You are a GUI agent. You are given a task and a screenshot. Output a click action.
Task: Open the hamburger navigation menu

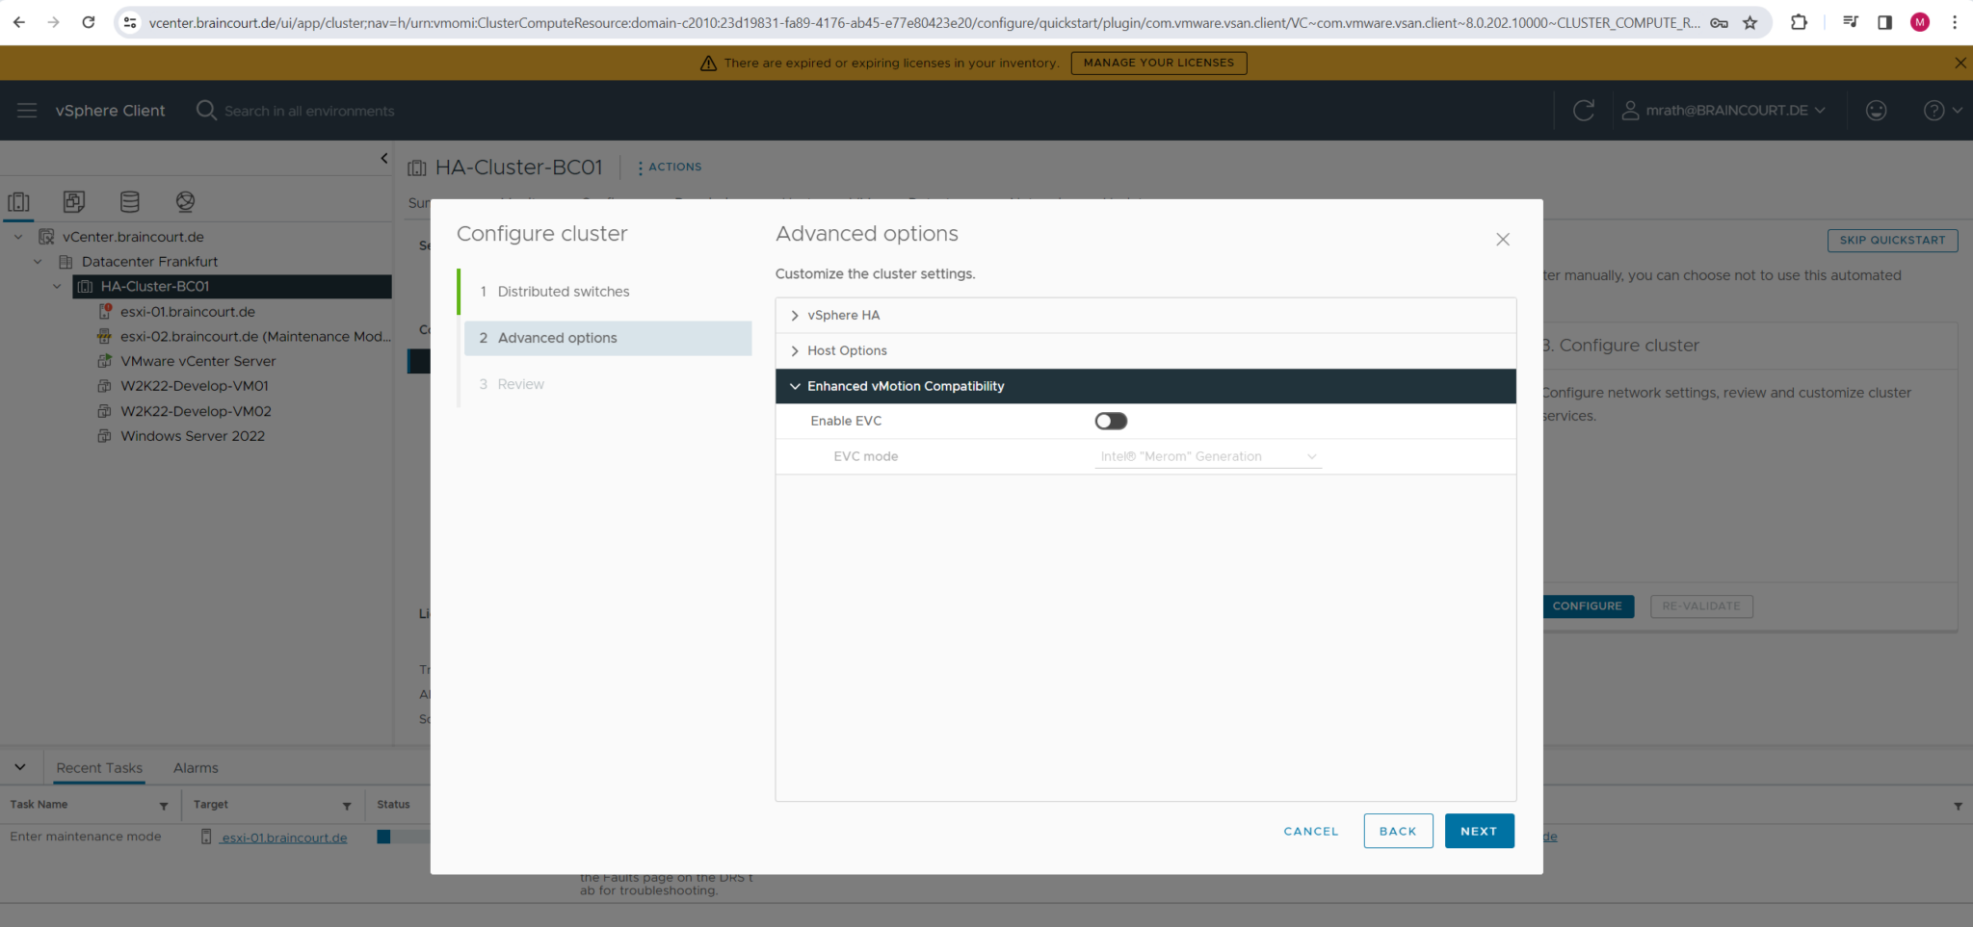(x=26, y=110)
